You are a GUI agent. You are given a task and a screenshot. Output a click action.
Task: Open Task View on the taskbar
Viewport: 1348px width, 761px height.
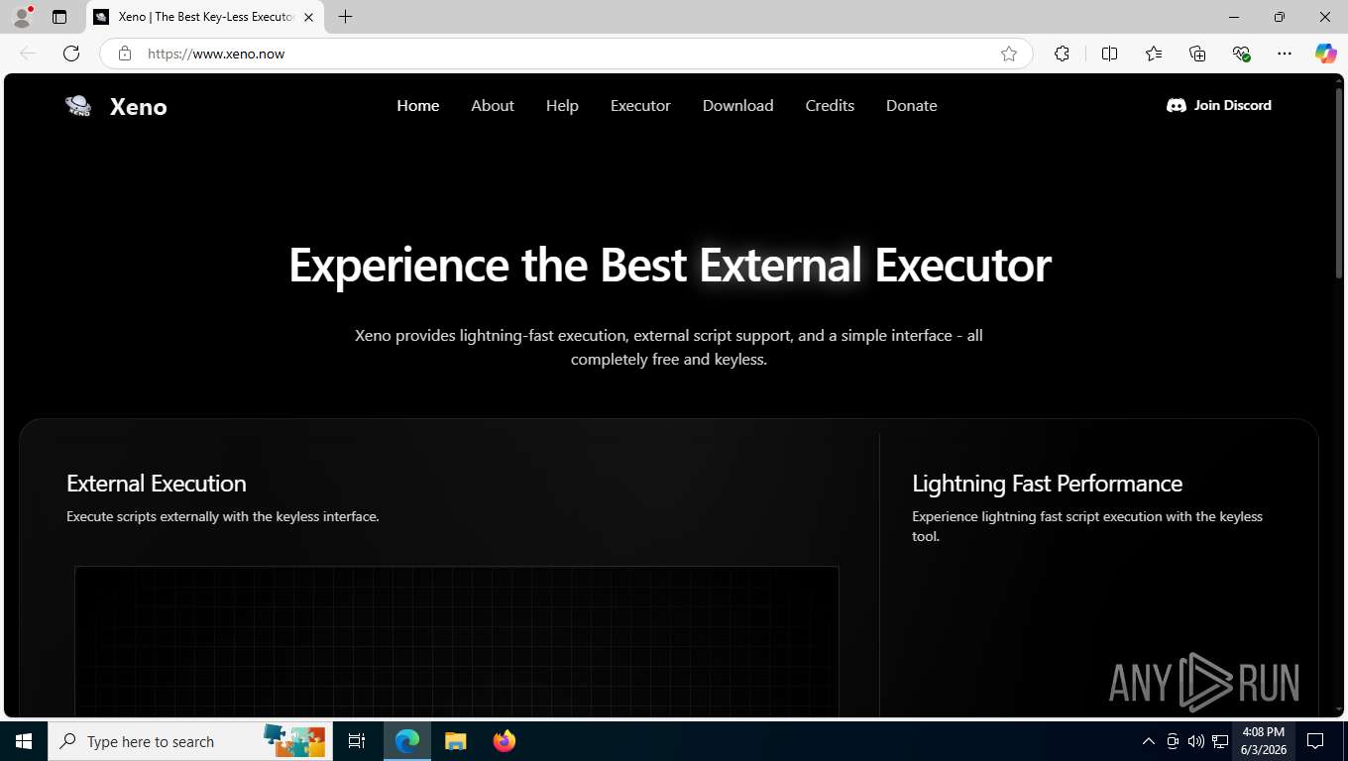click(x=357, y=741)
